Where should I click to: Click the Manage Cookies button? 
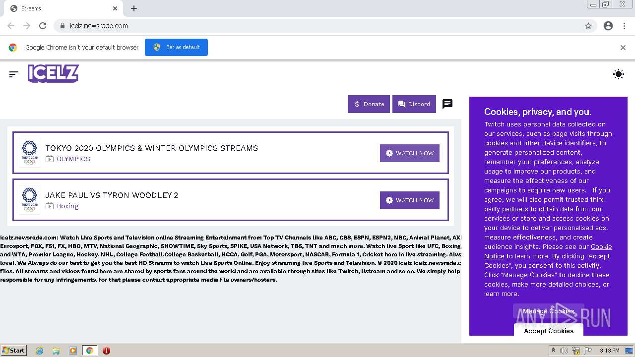549,311
